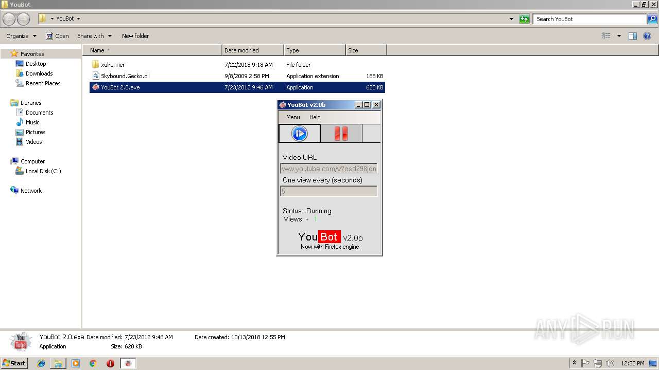
Task: Pause the bot with the red pause button
Action: (341, 134)
